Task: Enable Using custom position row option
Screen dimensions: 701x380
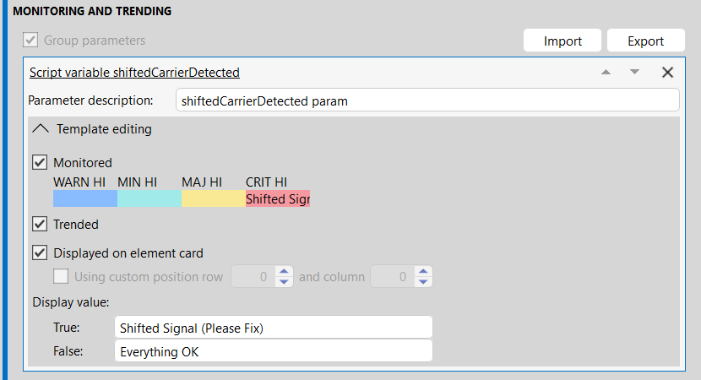Action: point(61,276)
